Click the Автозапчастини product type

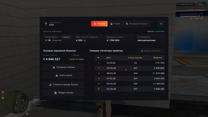click(147, 40)
